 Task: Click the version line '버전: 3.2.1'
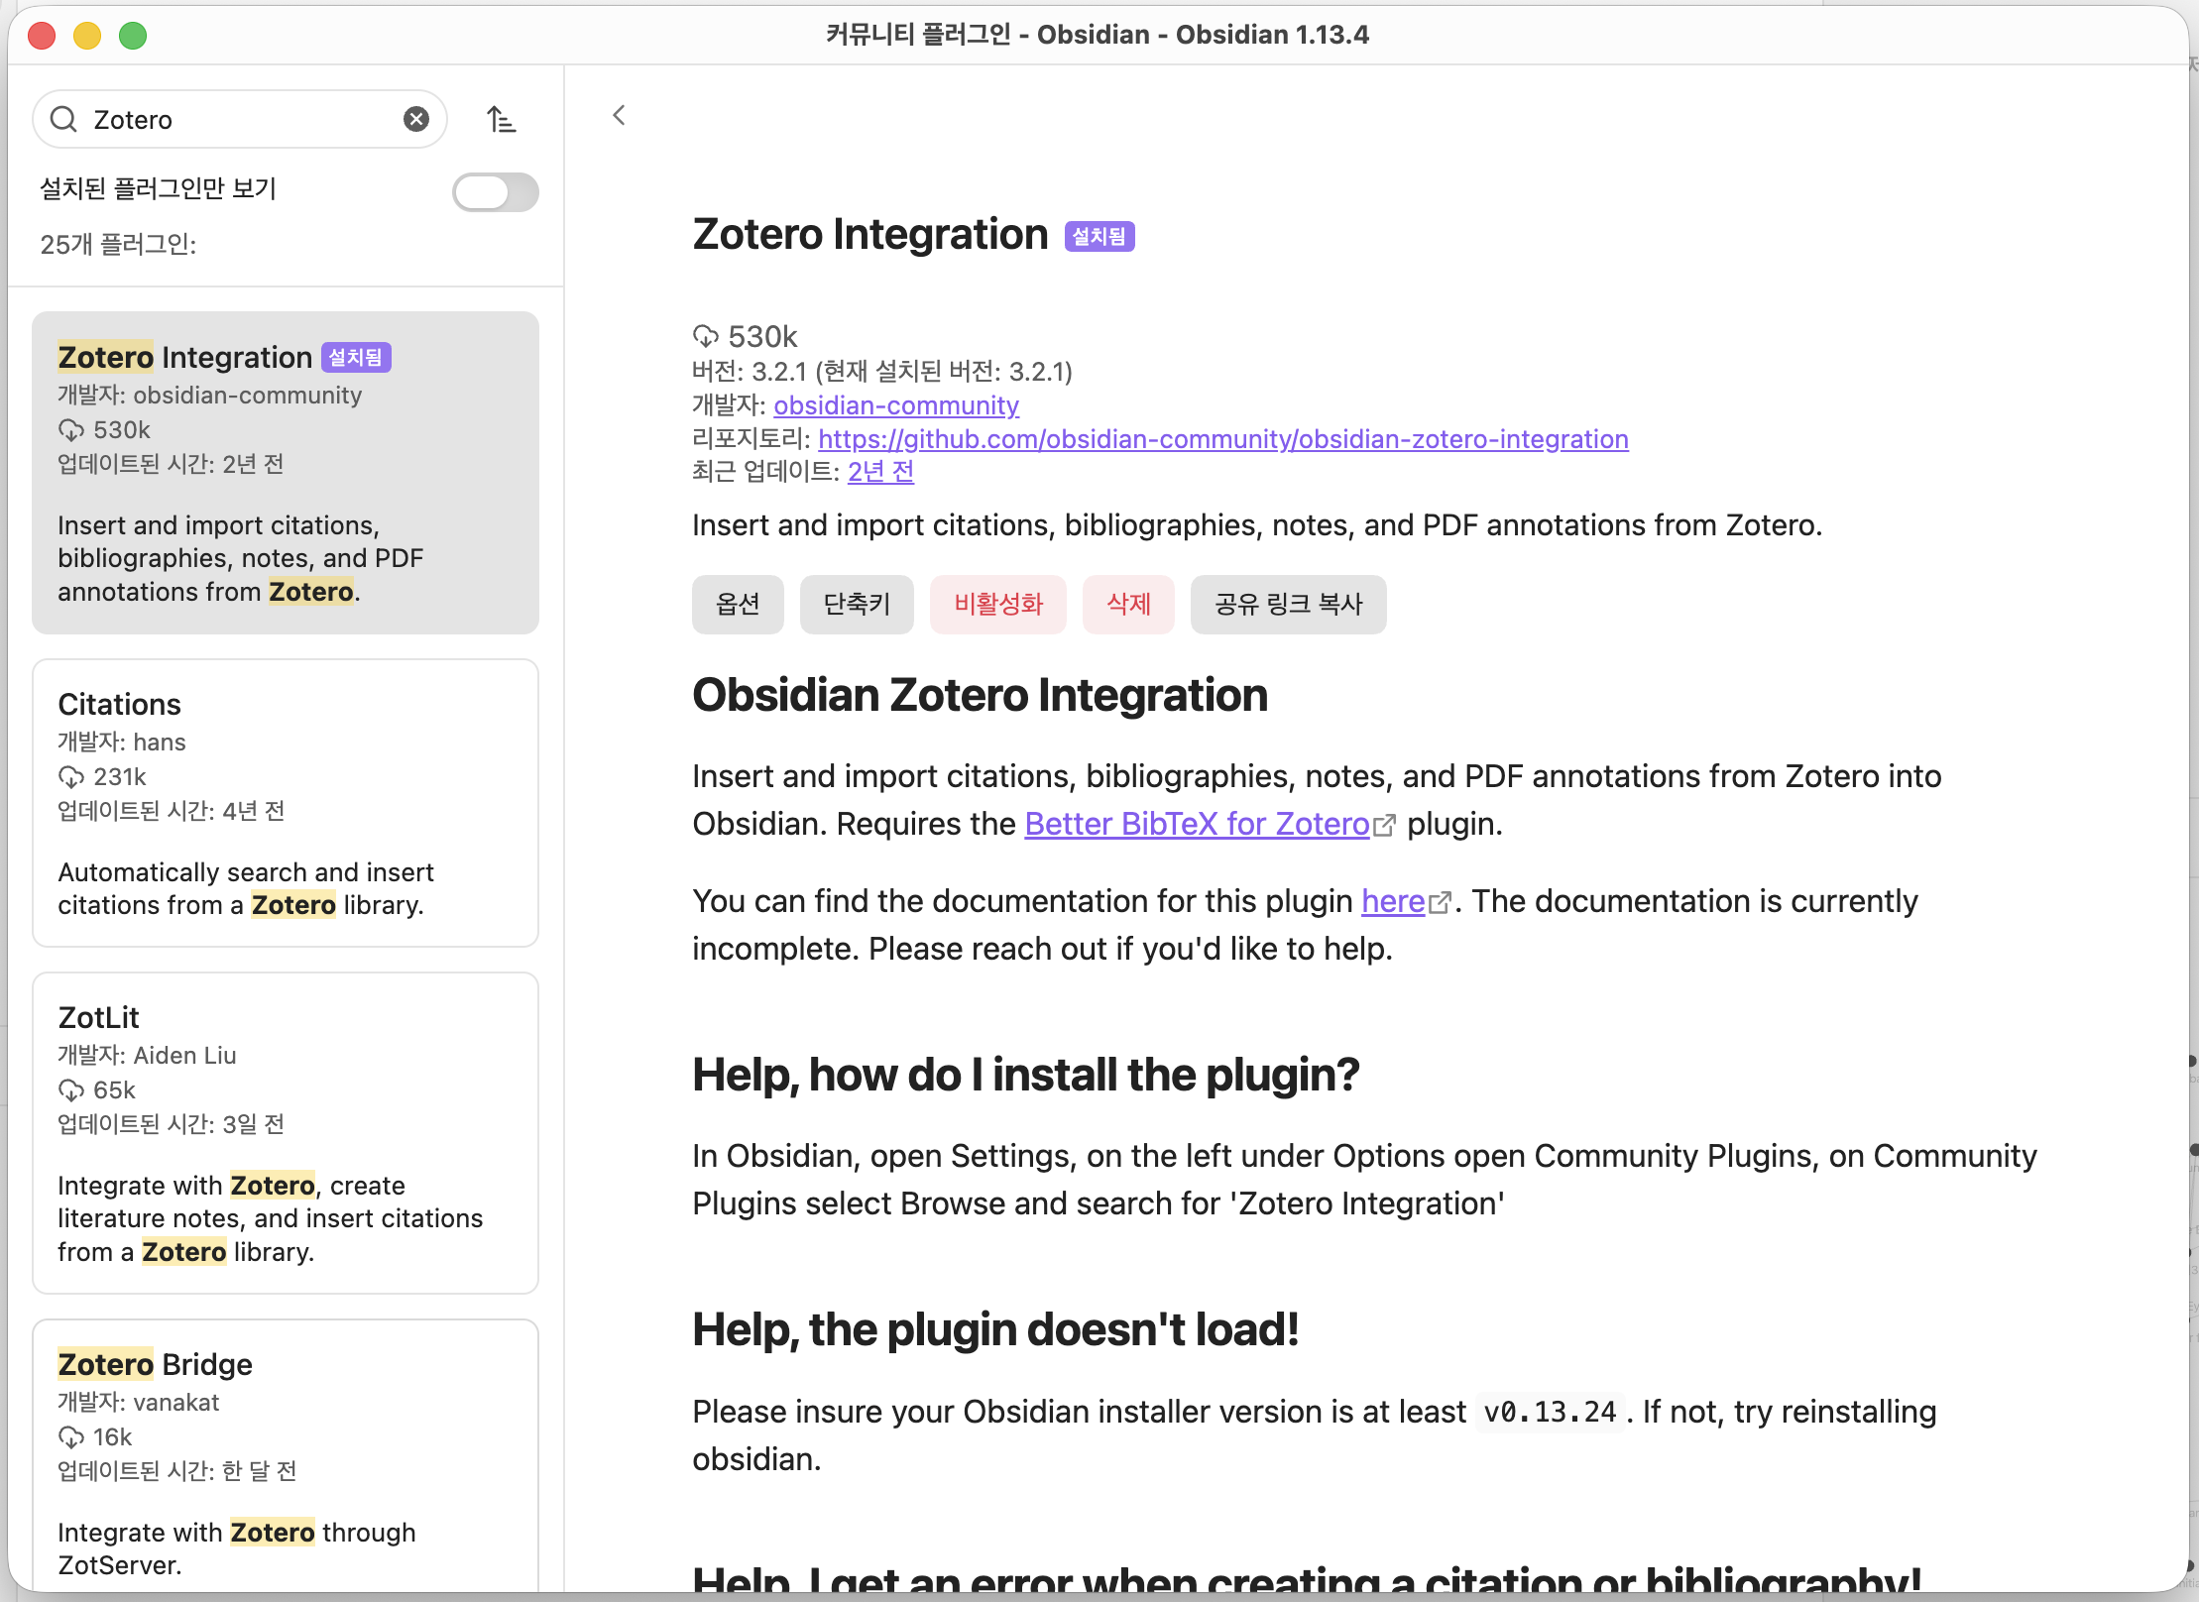[882, 371]
